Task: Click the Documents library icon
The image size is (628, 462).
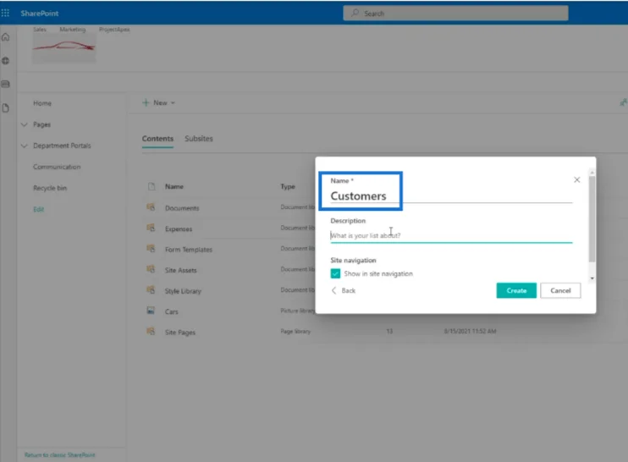Action: 151,207
